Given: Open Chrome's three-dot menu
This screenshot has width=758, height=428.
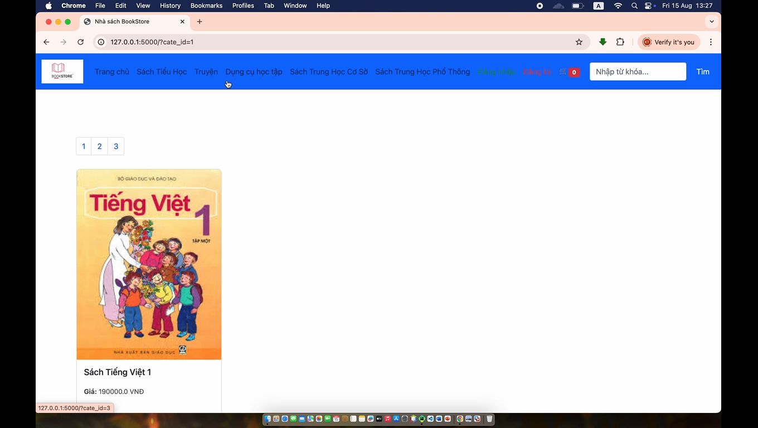Looking at the screenshot, I should click(x=711, y=42).
